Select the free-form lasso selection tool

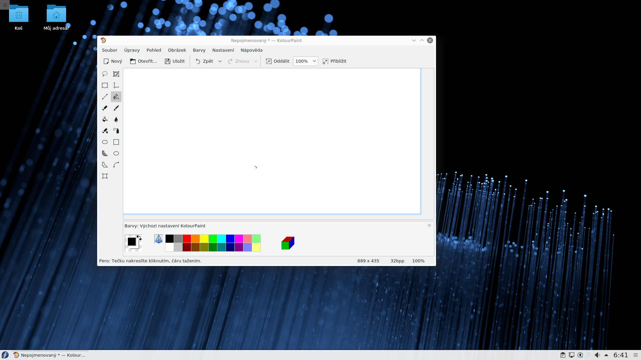pyautogui.click(x=105, y=74)
